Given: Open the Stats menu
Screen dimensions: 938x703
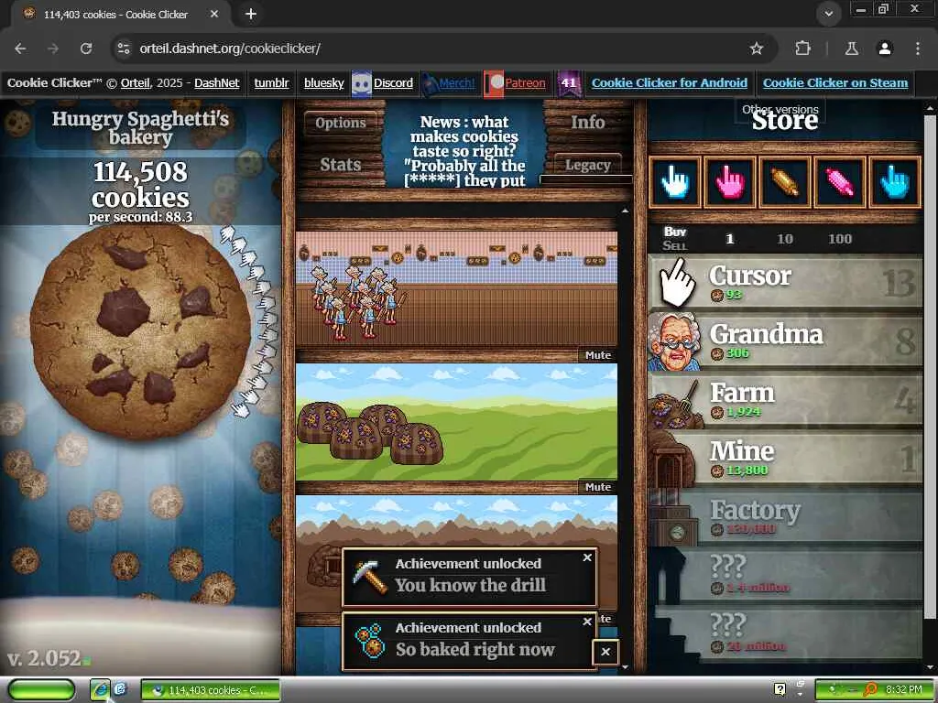Looking at the screenshot, I should [341, 165].
